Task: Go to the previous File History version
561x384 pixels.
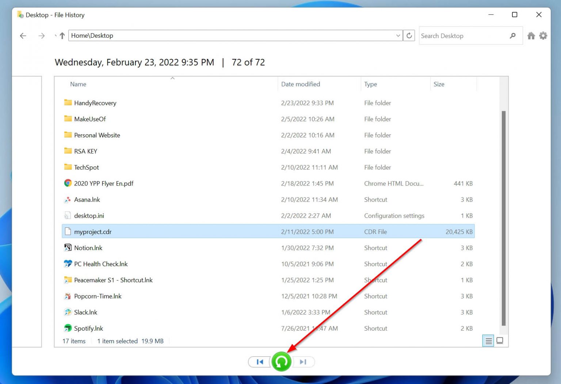Action: coord(259,362)
